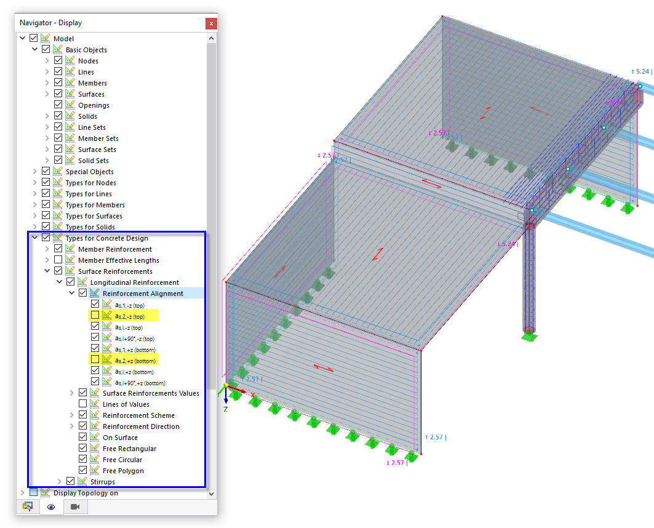Close the Navigator - Display panel
The height and width of the screenshot is (528, 654).
[211, 23]
